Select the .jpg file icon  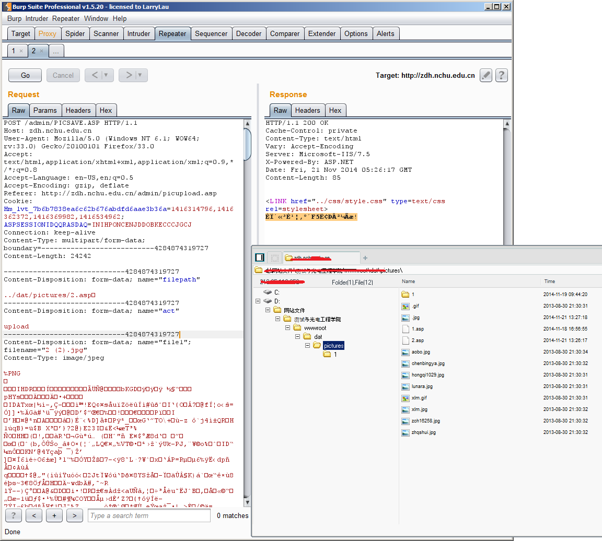point(406,317)
